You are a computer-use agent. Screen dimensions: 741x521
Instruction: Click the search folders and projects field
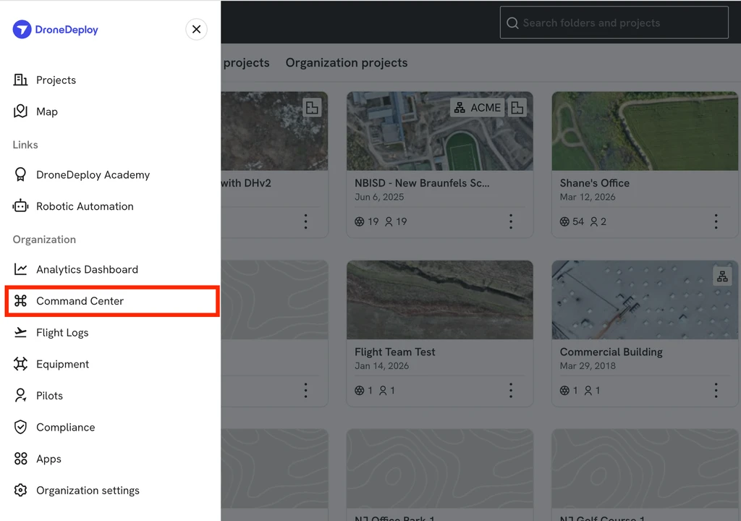click(614, 22)
